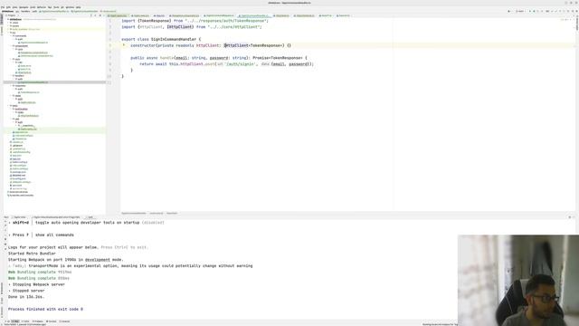Open the View menu
The height and width of the screenshot is (326, 579).
click(x=14, y=7)
